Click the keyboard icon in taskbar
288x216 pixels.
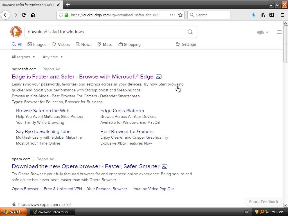[x=246, y=212]
